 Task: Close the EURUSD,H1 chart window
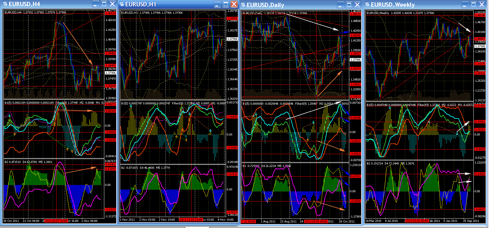234,4
